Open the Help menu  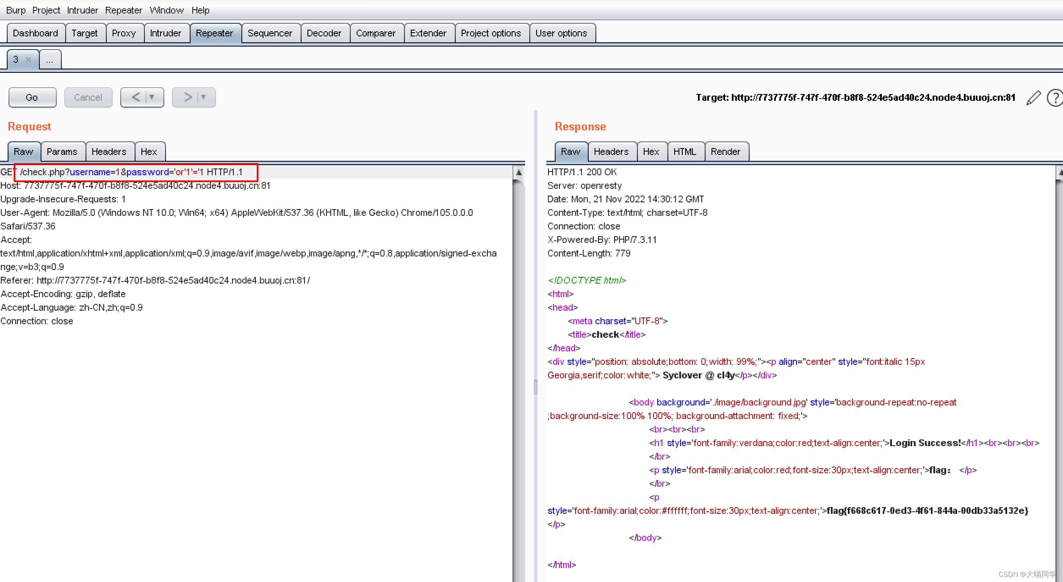(x=200, y=10)
